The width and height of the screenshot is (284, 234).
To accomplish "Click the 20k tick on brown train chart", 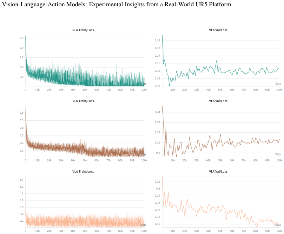I will click(49, 160).
